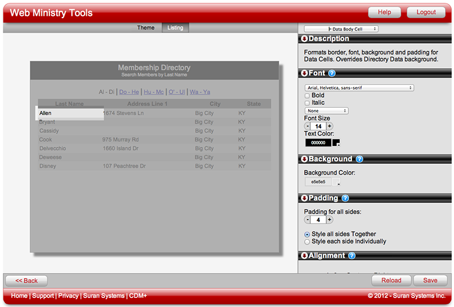Collapse the Font section arrow icon
This screenshot has height=307, width=454.
[x=304, y=73]
